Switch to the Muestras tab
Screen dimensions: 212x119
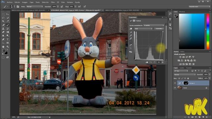coord(182,12)
